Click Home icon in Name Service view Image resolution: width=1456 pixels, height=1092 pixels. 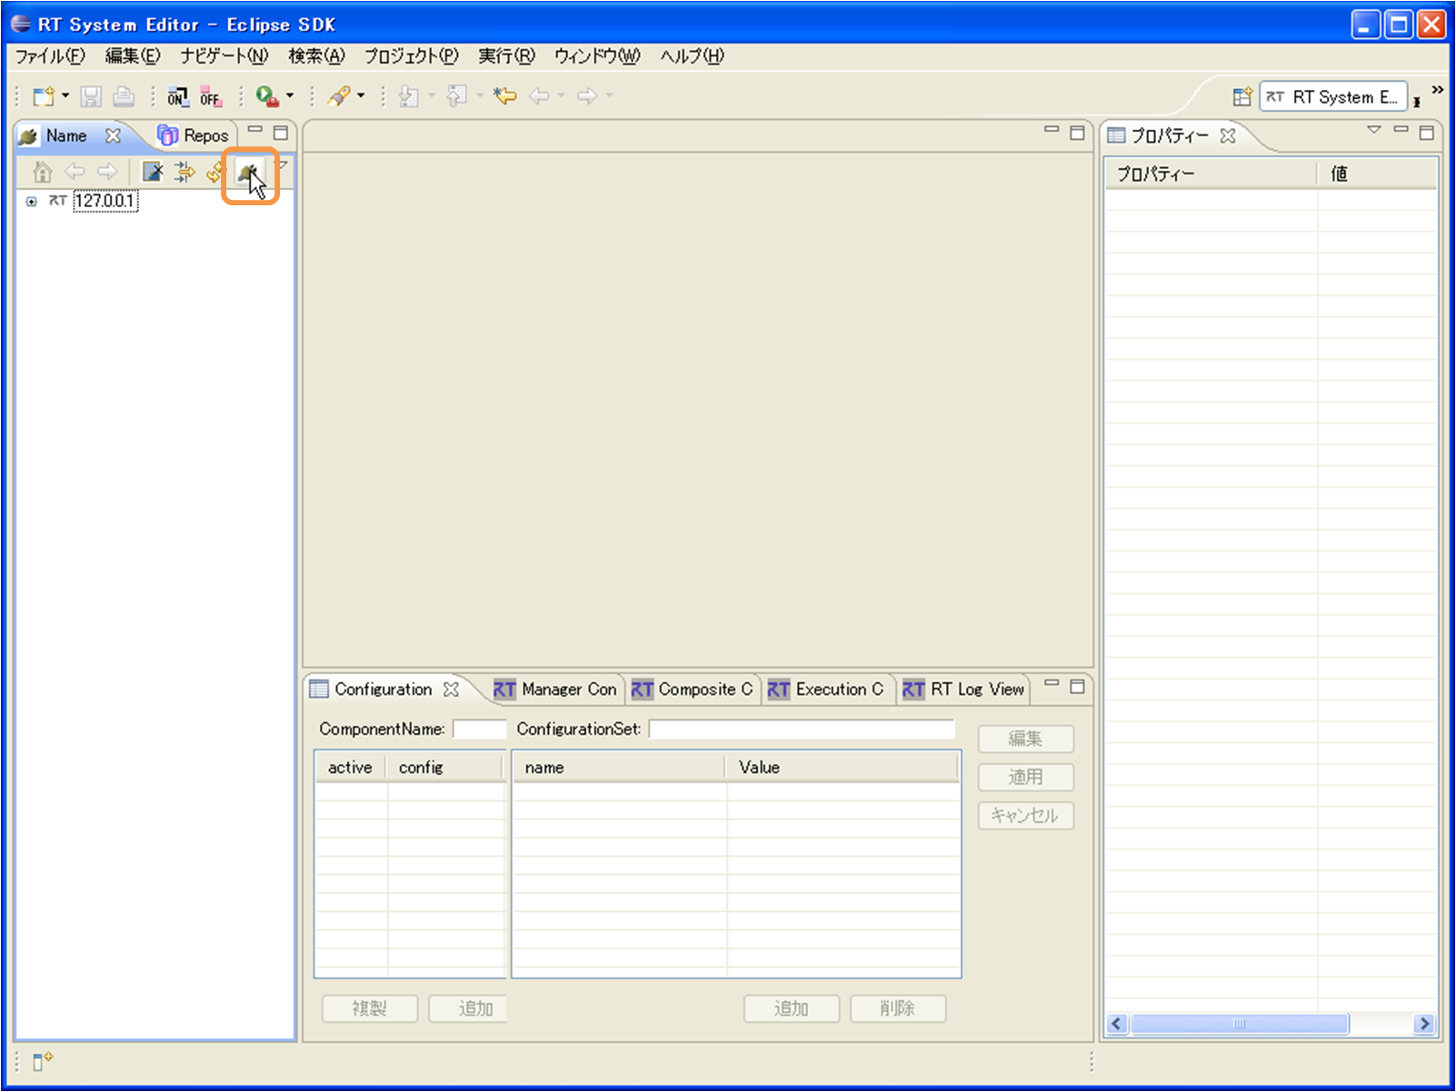[42, 171]
